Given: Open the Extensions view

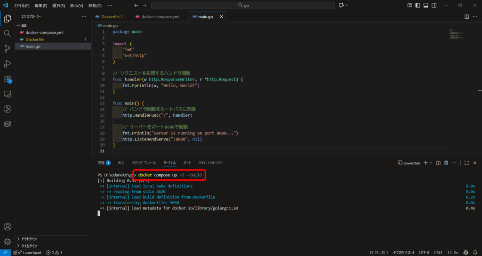Looking at the screenshot, I should (x=8, y=79).
